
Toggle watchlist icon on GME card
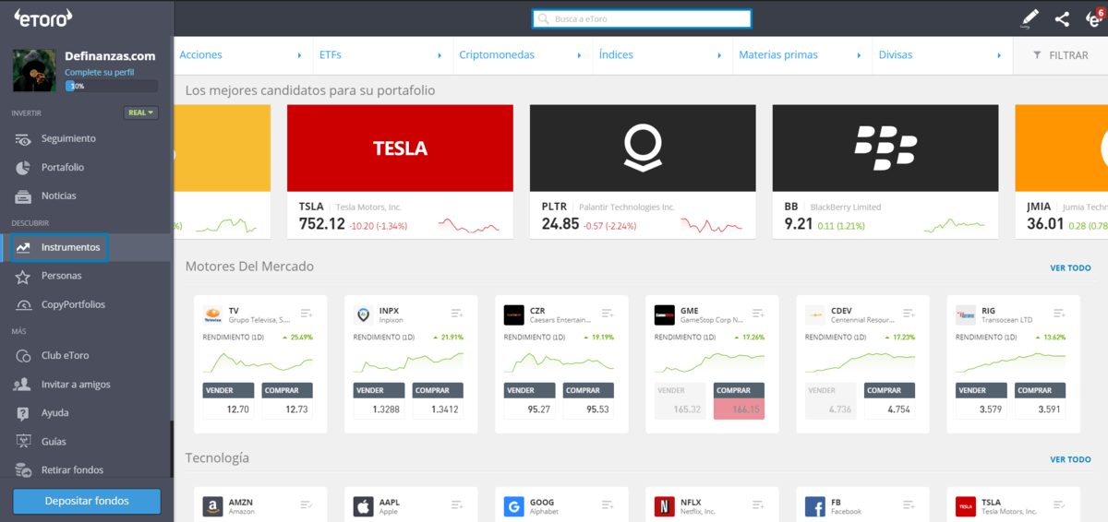coord(758,314)
